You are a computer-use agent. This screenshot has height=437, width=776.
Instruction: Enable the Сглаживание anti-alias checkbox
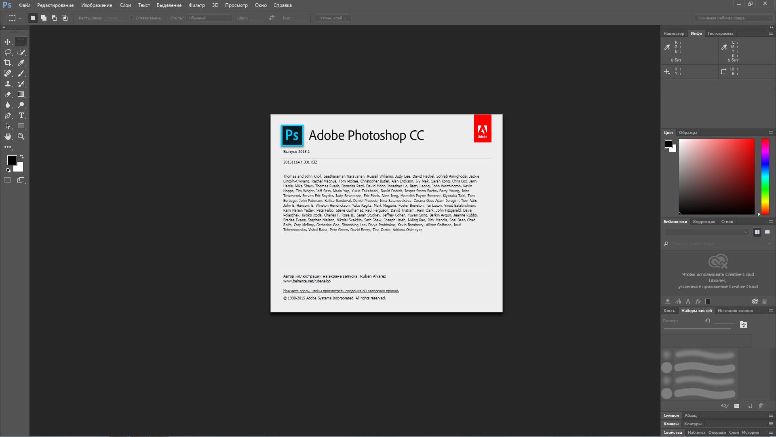(x=132, y=18)
